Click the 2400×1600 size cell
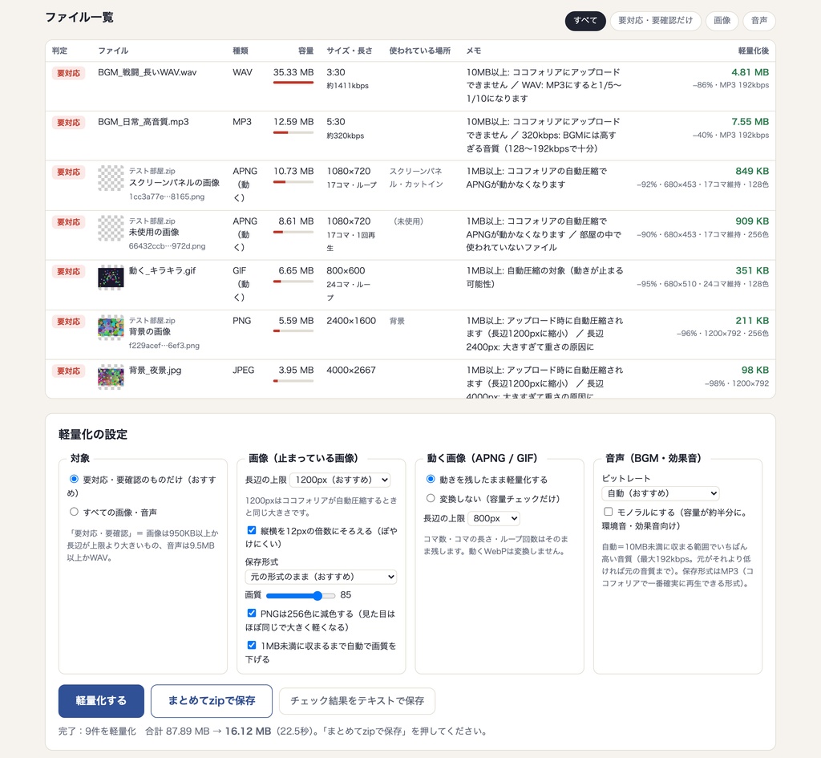The image size is (821, 758). pos(351,321)
